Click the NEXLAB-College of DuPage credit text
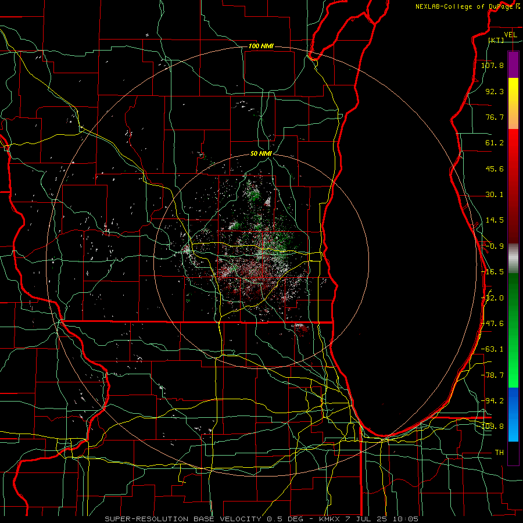This screenshot has width=523, height=523. tap(464, 6)
